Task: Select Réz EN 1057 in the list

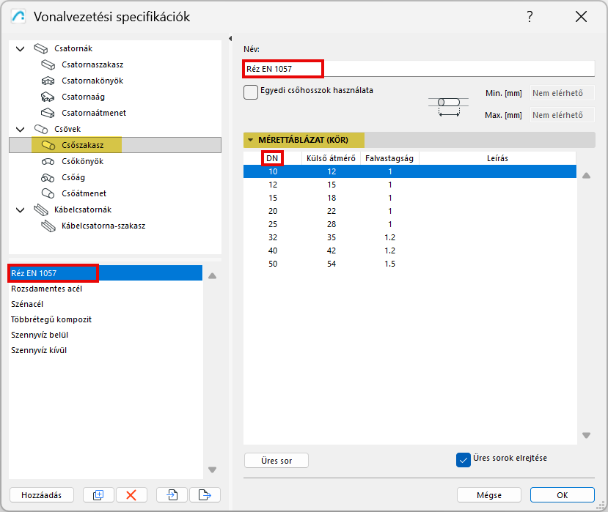Action: click(x=106, y=273)
